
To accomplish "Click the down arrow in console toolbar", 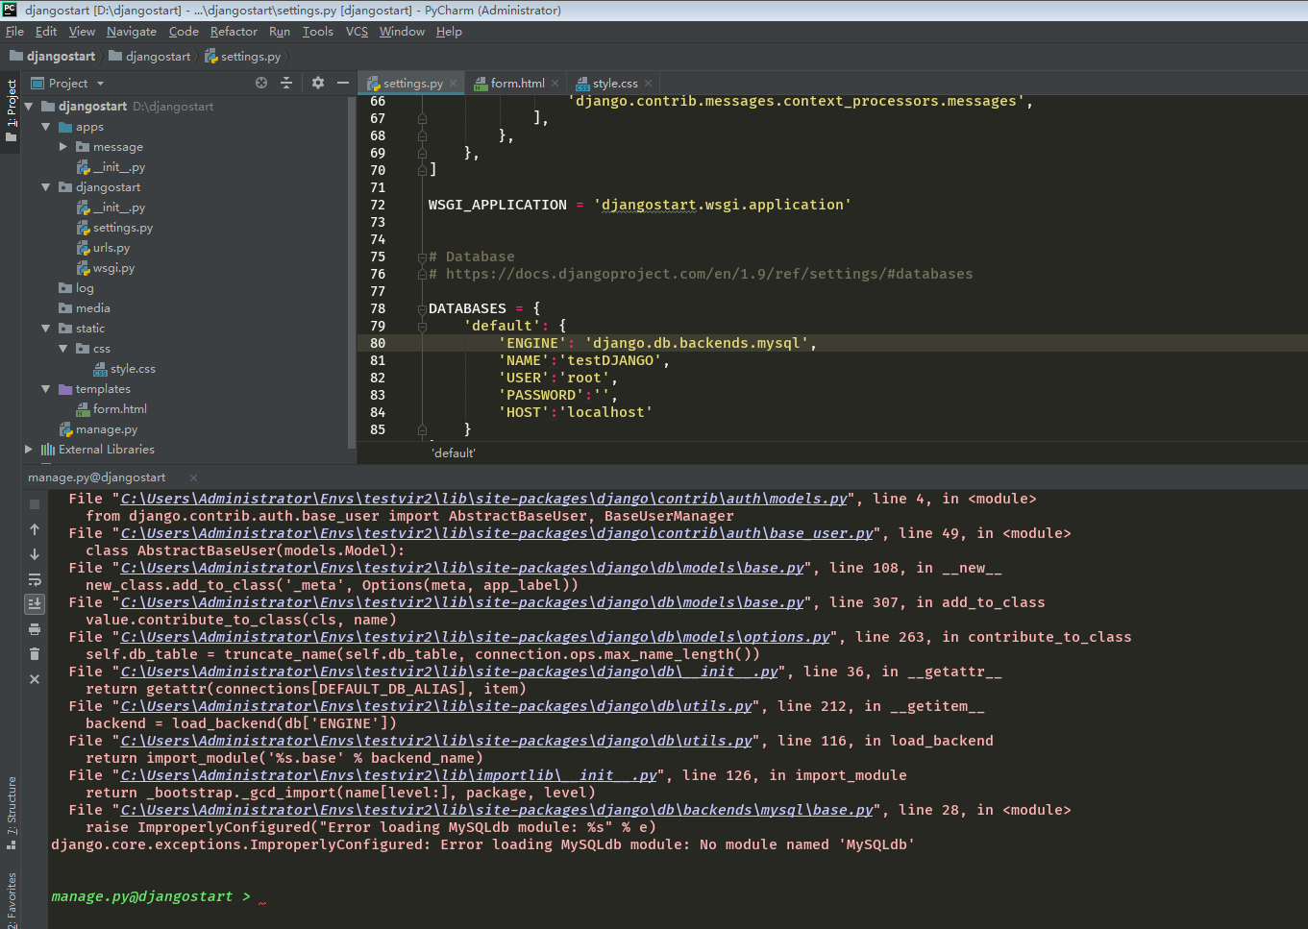I will tap(35, 554).
